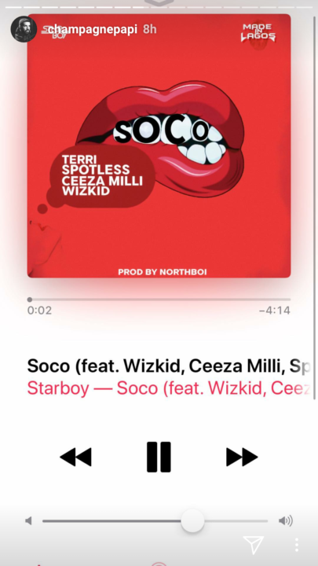Tap the Made in Lagos logo on artwork
This screenshot has width=318, height=566.
coord(259,32)
